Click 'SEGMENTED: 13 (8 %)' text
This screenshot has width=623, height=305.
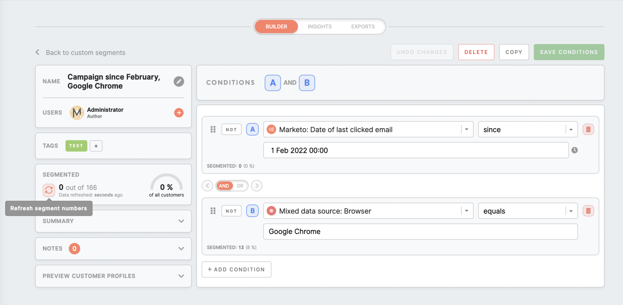coord(232,247)
